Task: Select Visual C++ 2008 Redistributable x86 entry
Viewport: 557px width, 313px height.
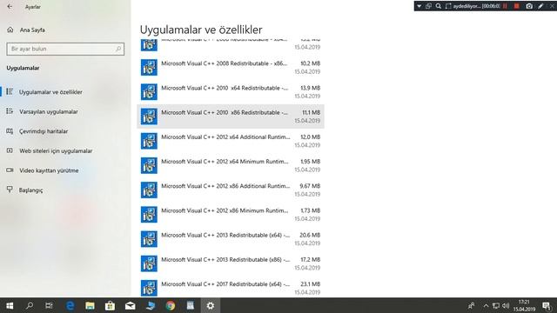Action: point(231,68)
